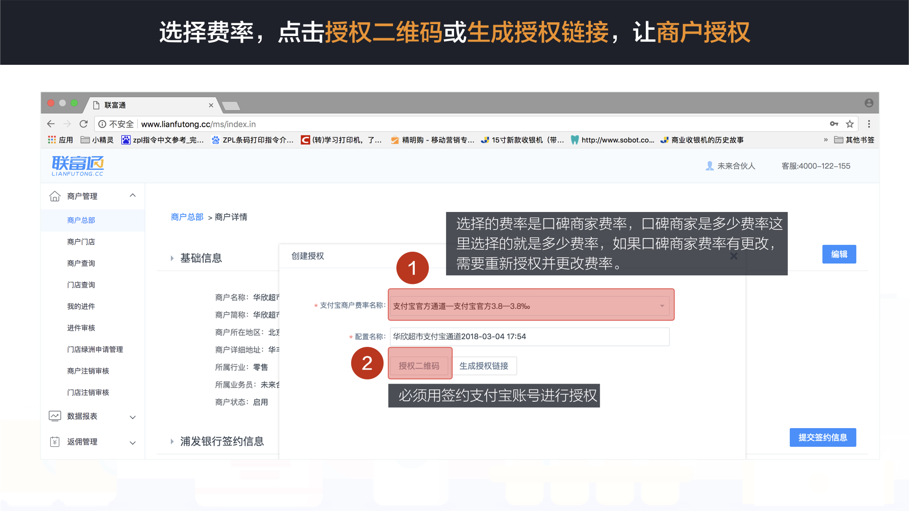Open 精明购 - 移动营销 bookmark

[x=433, y=140]
